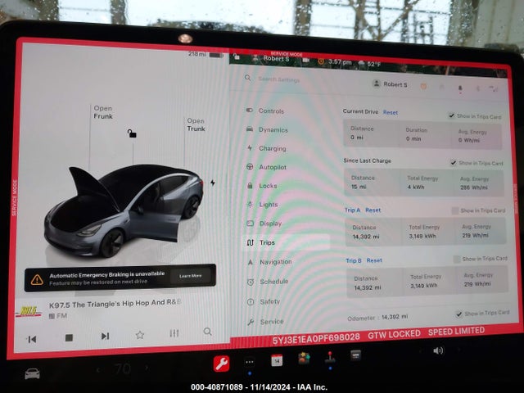Stop radio playback
Image resolution: width=524 pixels, height=393 pixels.
tap(69, 338)
